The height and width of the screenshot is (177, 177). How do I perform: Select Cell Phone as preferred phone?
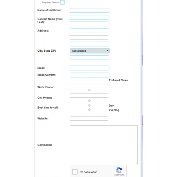click(x=89, y=101)
